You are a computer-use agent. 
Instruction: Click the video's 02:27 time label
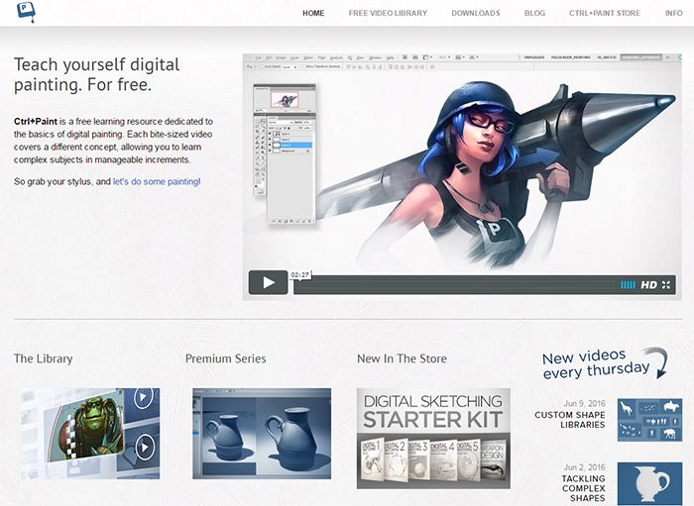[300, 275]
